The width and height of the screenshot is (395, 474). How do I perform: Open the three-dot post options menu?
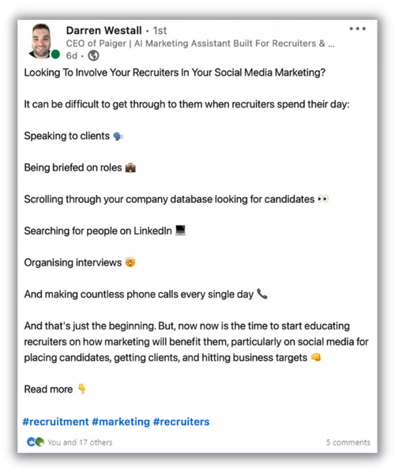pos(358,28)
